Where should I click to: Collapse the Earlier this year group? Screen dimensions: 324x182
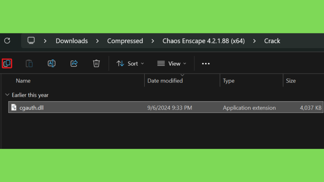[x=7, y=95]
